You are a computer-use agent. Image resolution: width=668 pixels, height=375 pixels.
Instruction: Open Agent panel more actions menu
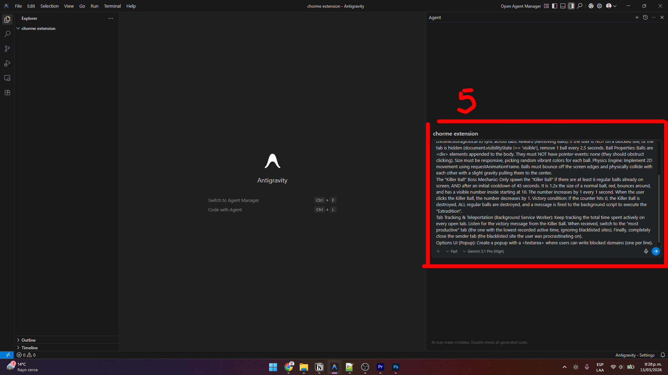coord(654,17)
